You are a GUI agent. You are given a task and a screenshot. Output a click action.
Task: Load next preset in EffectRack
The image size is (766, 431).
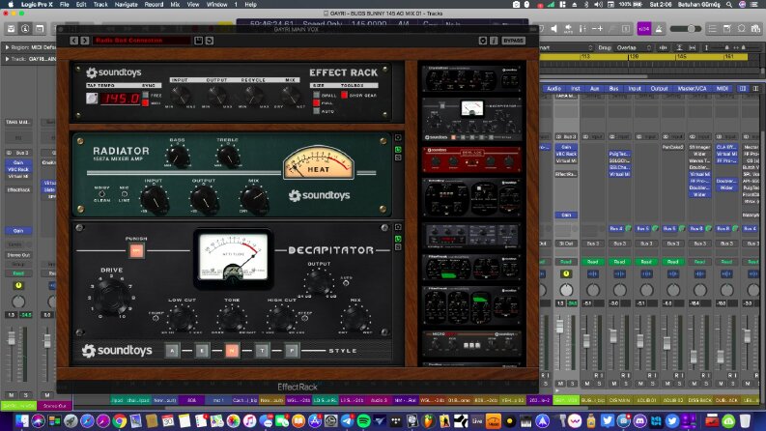pyautogui.click(x=84, y=41)
